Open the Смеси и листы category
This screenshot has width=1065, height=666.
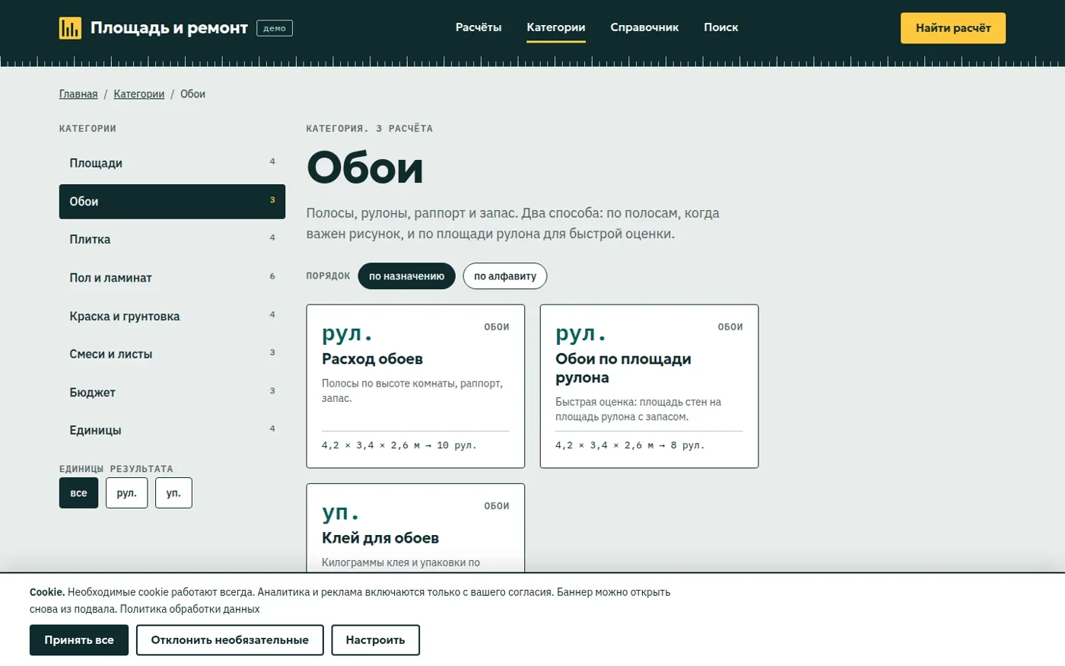pyautogui.click(x=172, y=354)
